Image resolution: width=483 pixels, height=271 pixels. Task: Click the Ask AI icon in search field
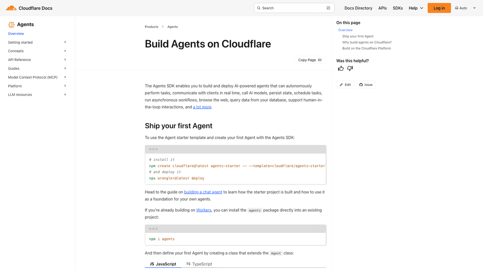[x=328, y=8]
